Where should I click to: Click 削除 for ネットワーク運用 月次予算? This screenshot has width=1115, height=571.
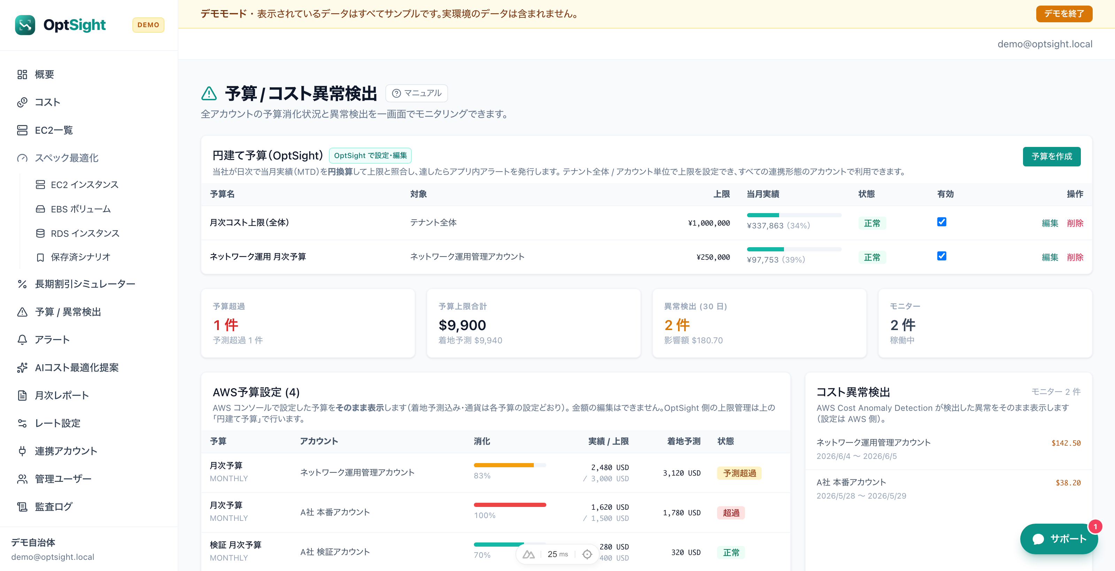[x=1075, y=257]
